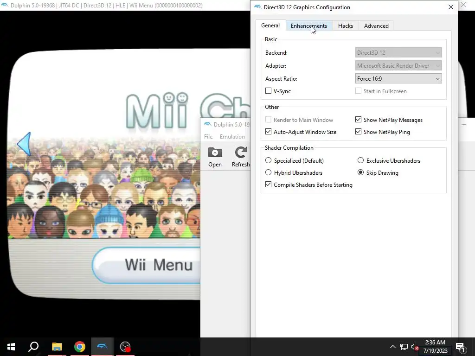Click the Open icon in Dolphin toolbar
The height and width of the screenshot is (356, 475).
[215, 157]
